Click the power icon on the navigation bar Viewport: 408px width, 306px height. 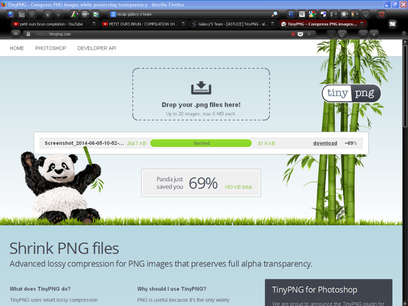404,34
